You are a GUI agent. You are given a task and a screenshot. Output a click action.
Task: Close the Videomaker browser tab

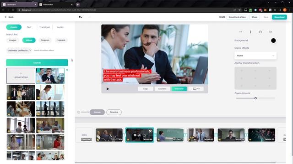[72, 5]
